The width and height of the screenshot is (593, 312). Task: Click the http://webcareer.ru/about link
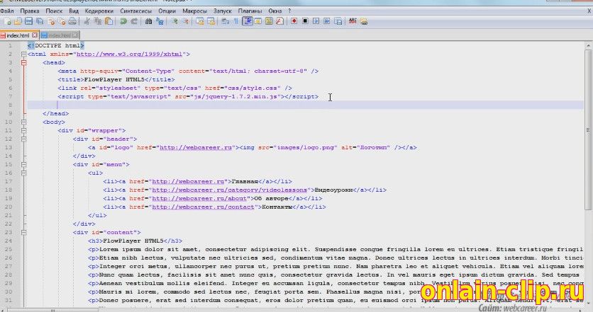tap(199, 198)
